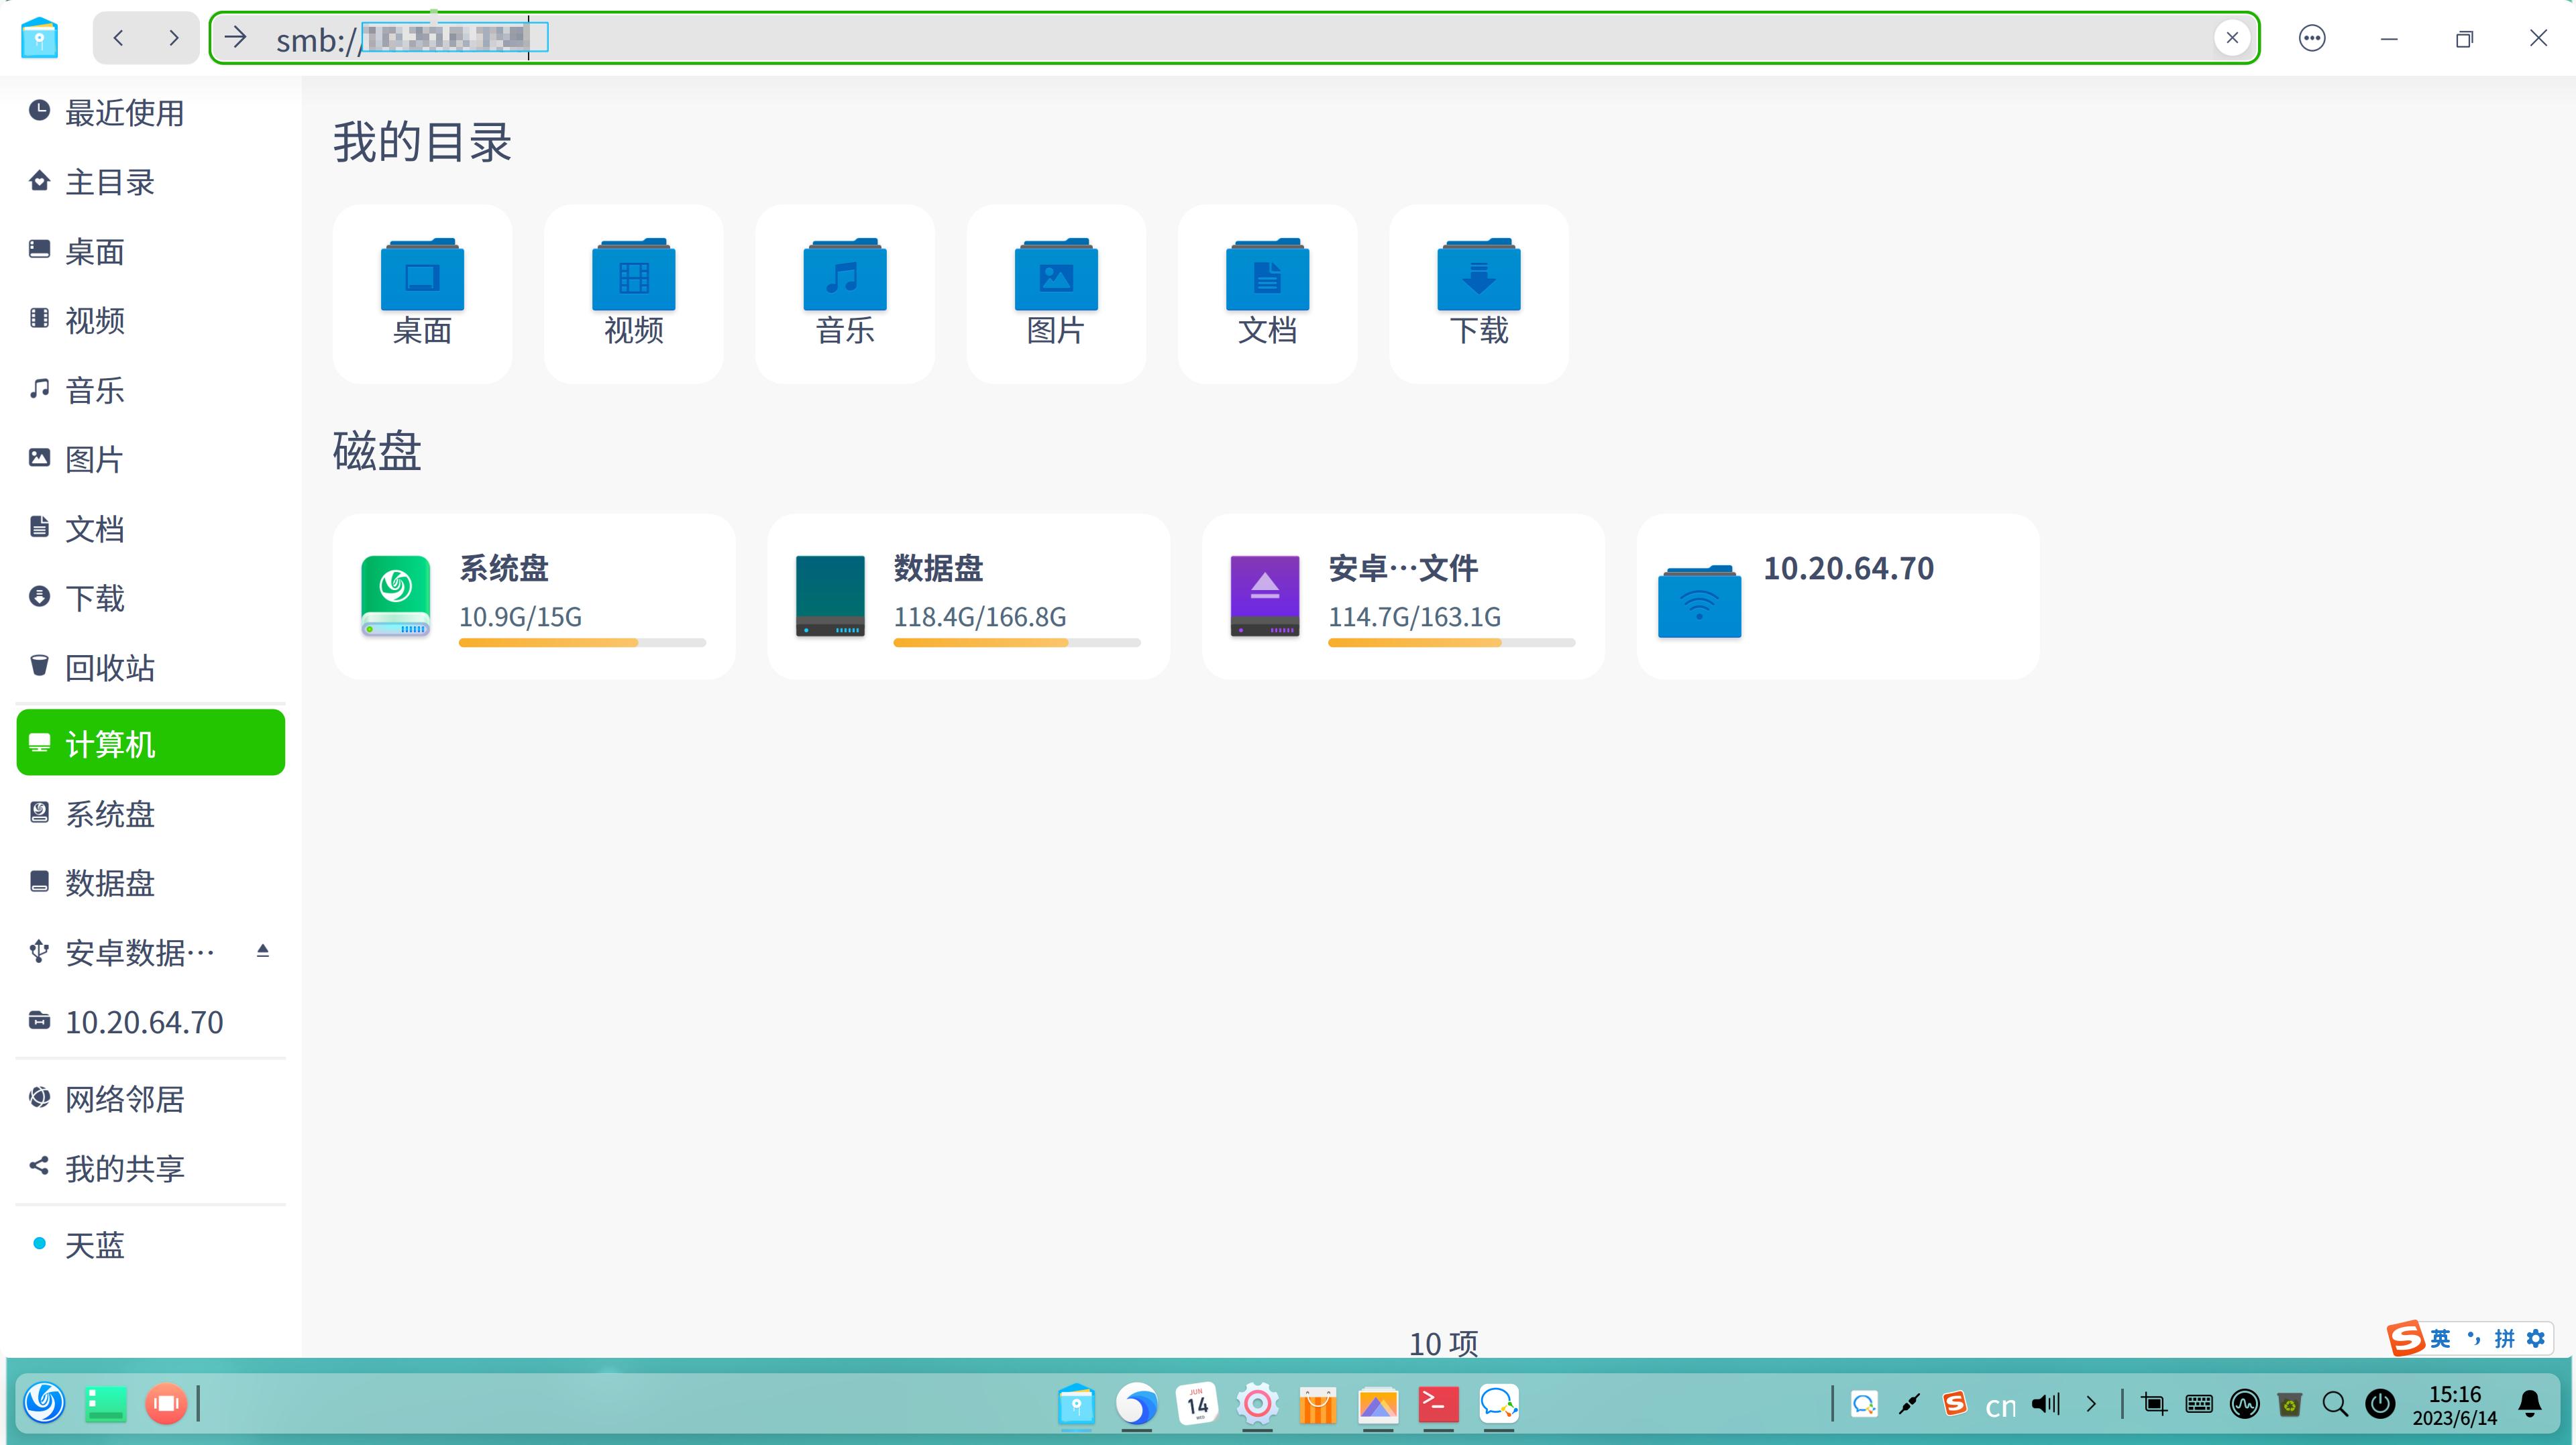This screenshot has width=2576, height=1445.
Task: Click the 安卓…文件 usage bar
Action: point(1451,642)
